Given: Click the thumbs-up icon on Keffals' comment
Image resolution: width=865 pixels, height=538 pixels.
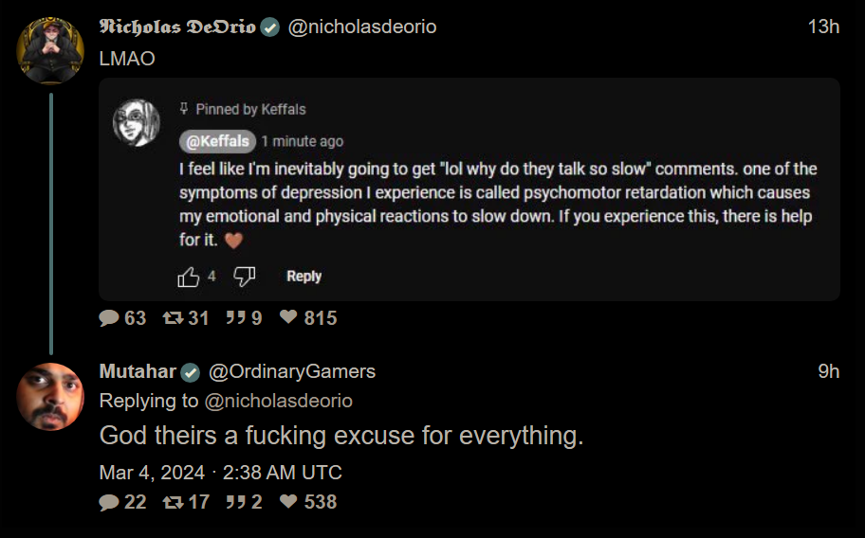Looking at the screenshot, I should [x=188, y=277].
